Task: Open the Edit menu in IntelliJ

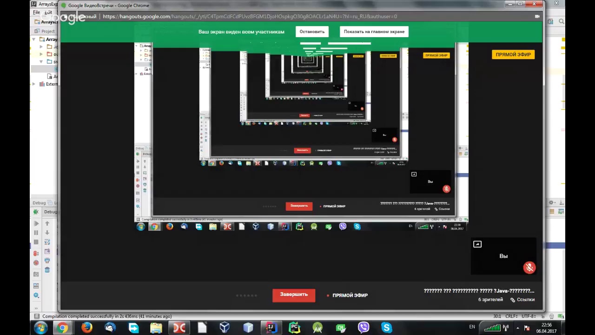Action: tap(48, 13)
